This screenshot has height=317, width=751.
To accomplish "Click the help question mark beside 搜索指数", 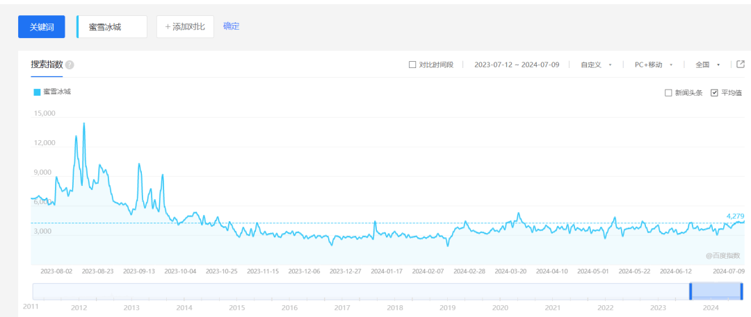I will pyautogui.click(x=70, y=65).
